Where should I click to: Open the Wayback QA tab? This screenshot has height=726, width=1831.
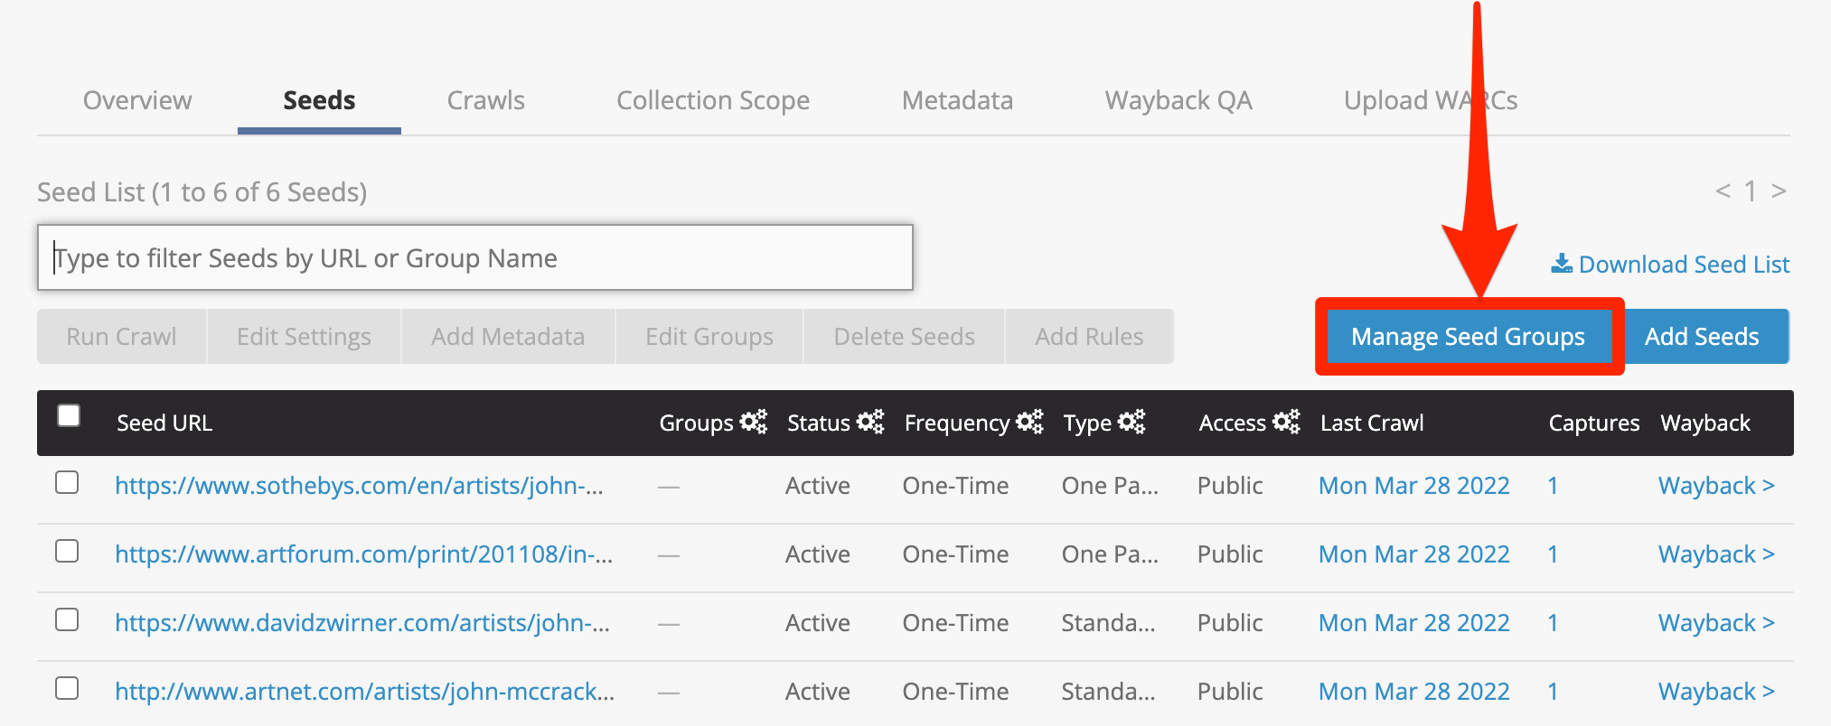click(x=1178, y=100)
